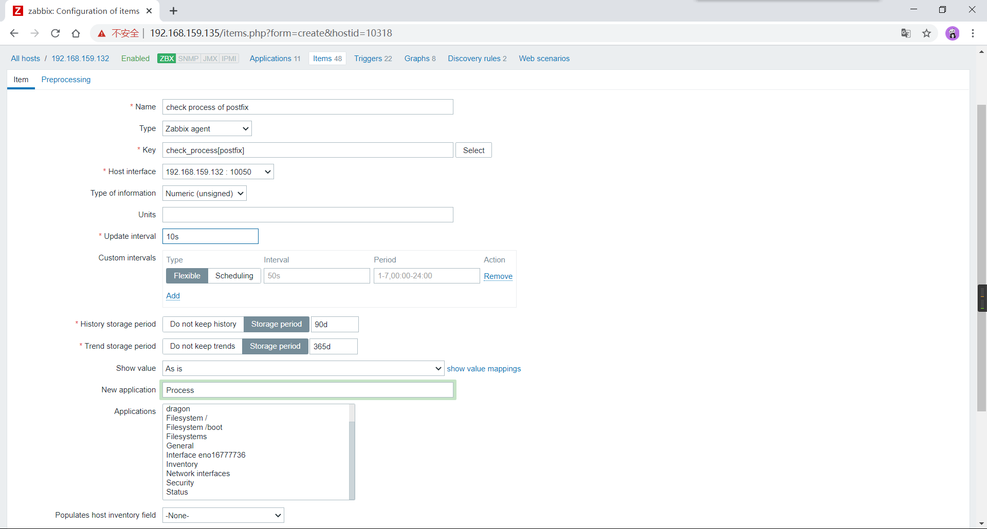This screenshot has width=987, height=529.
Task: Open Populates host inventory field dropdown
Action: point(223,516)
